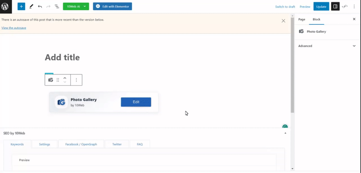Click the SEO by 10Web heading

[14, 133]
